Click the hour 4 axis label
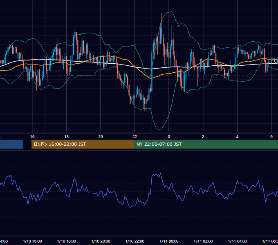The width and height of the screenshot is (278, 245). [237, 137]
